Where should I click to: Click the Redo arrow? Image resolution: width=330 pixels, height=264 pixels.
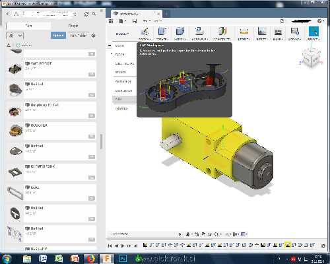[156, 21]
